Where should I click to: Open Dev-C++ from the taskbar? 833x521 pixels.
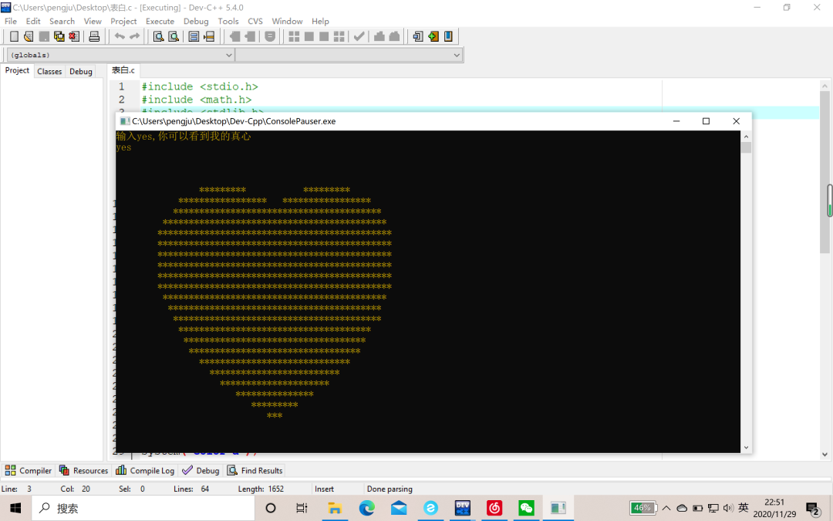click(463, 508)
